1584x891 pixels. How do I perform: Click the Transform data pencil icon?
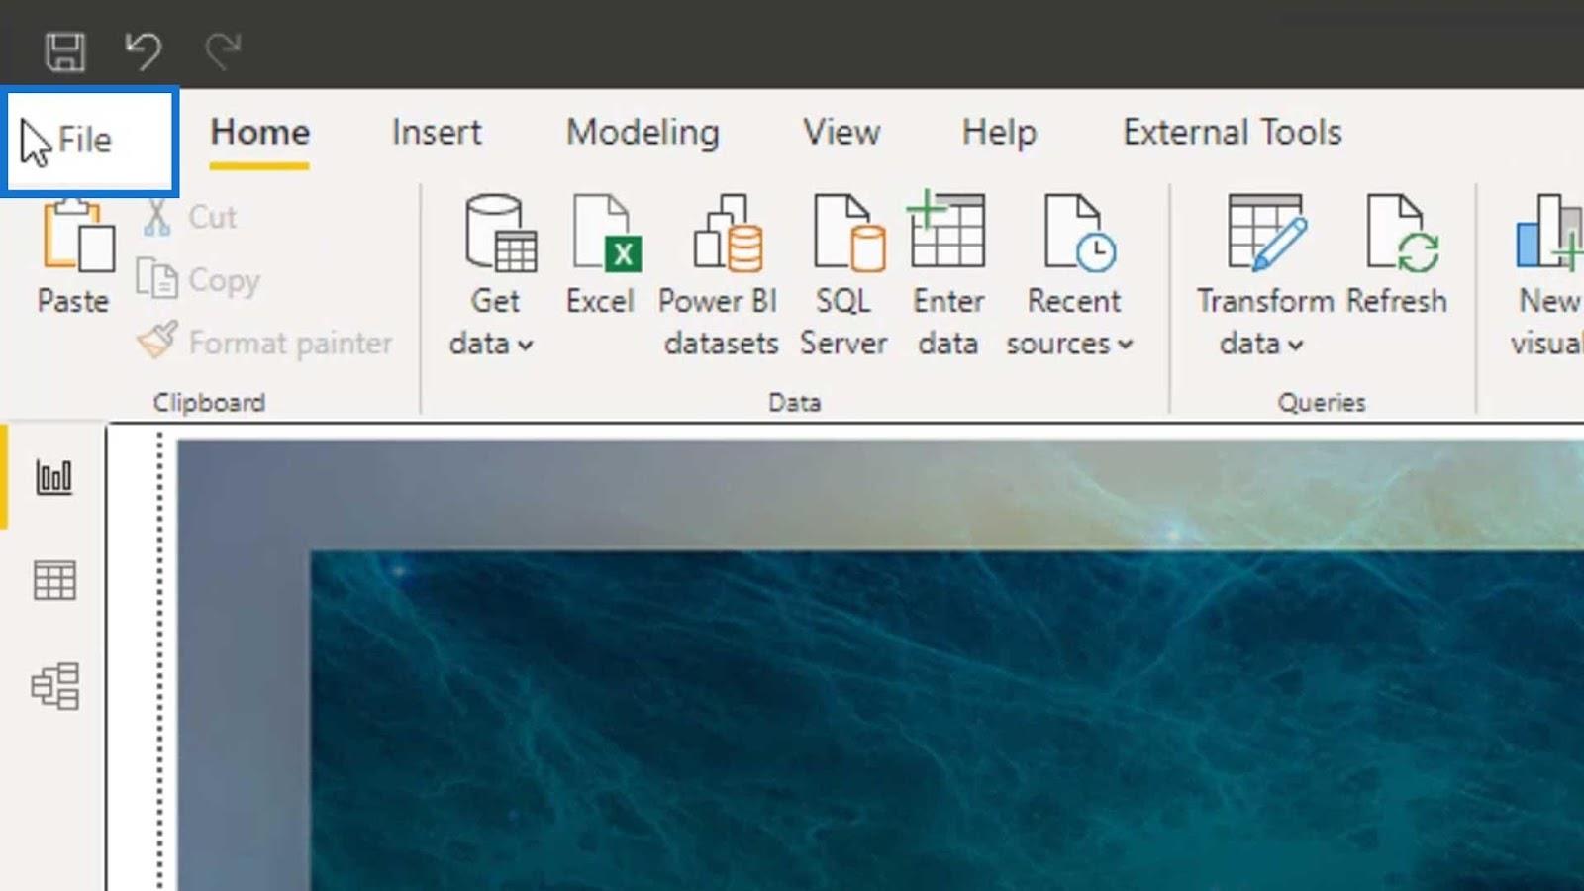click(1267, 233)
